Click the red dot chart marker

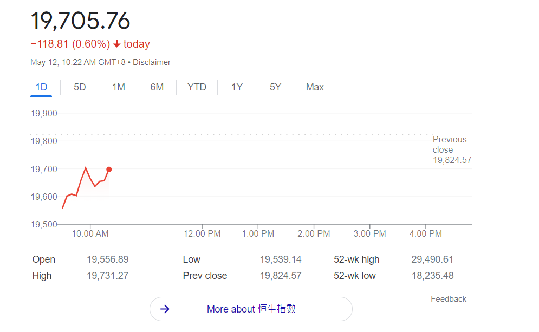point(109,170)
